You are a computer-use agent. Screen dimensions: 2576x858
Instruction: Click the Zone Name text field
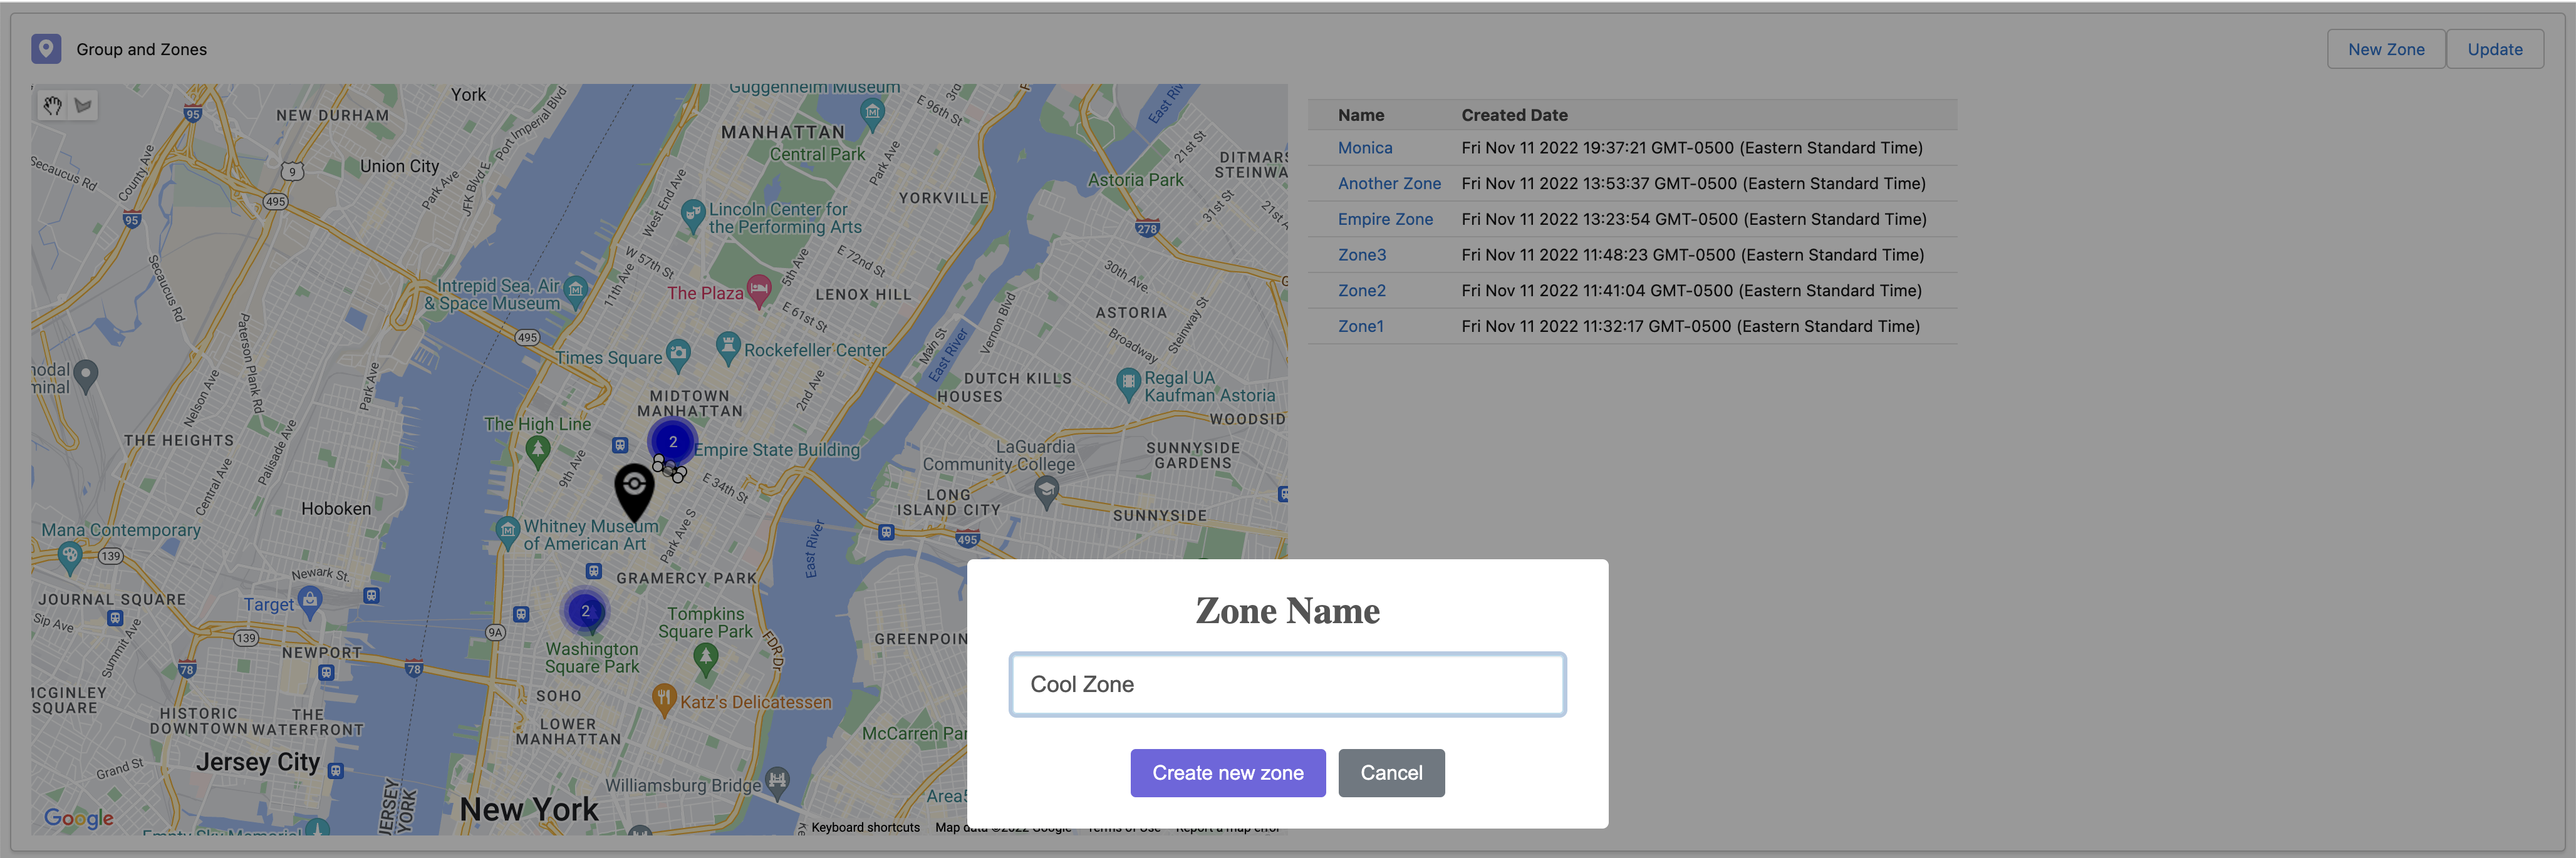tap(1287, 685)
